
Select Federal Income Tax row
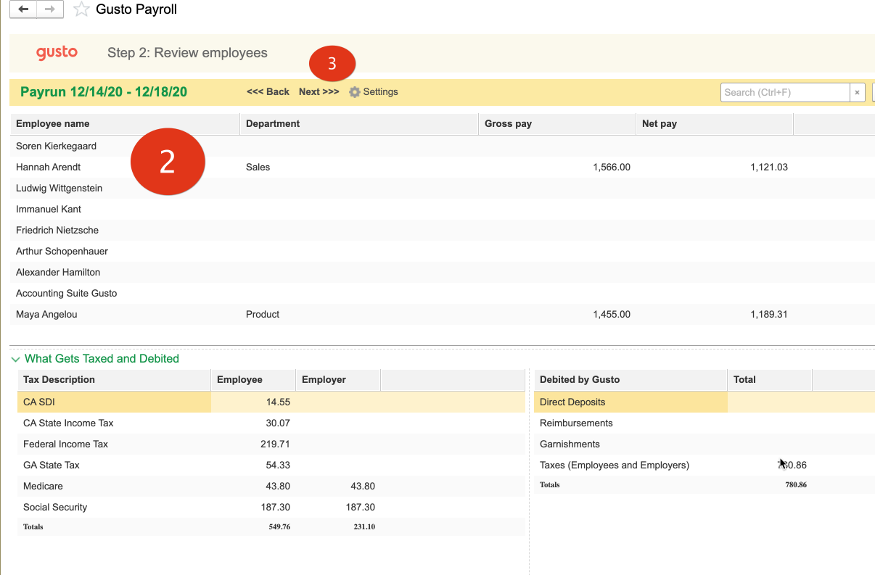(x=271, y=444)
